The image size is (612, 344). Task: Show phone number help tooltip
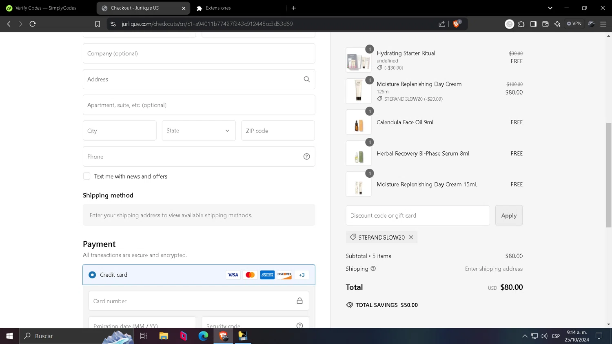tap(307, 157)
